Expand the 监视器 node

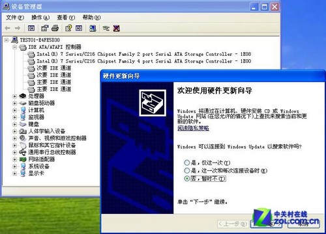[x=14, y=117]
